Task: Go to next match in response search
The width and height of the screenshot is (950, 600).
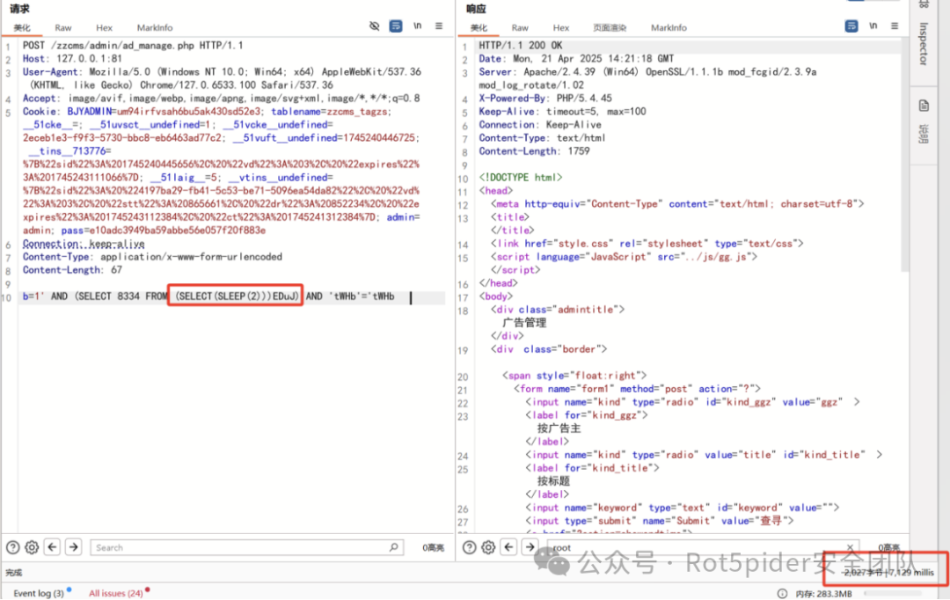Action: [530, 547]
